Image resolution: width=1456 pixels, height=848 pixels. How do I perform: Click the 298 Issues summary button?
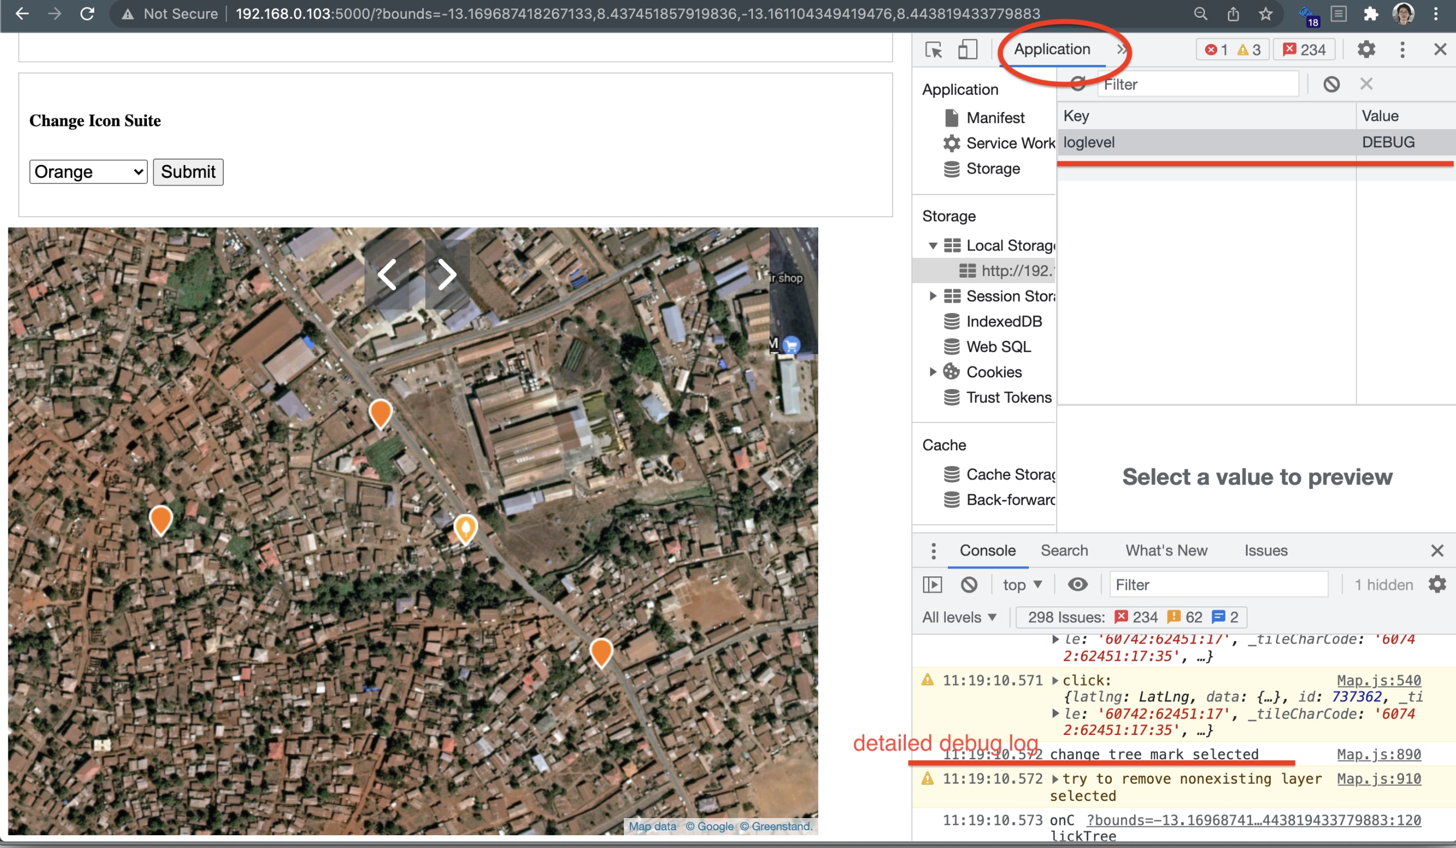click(x=1131, y=617)
